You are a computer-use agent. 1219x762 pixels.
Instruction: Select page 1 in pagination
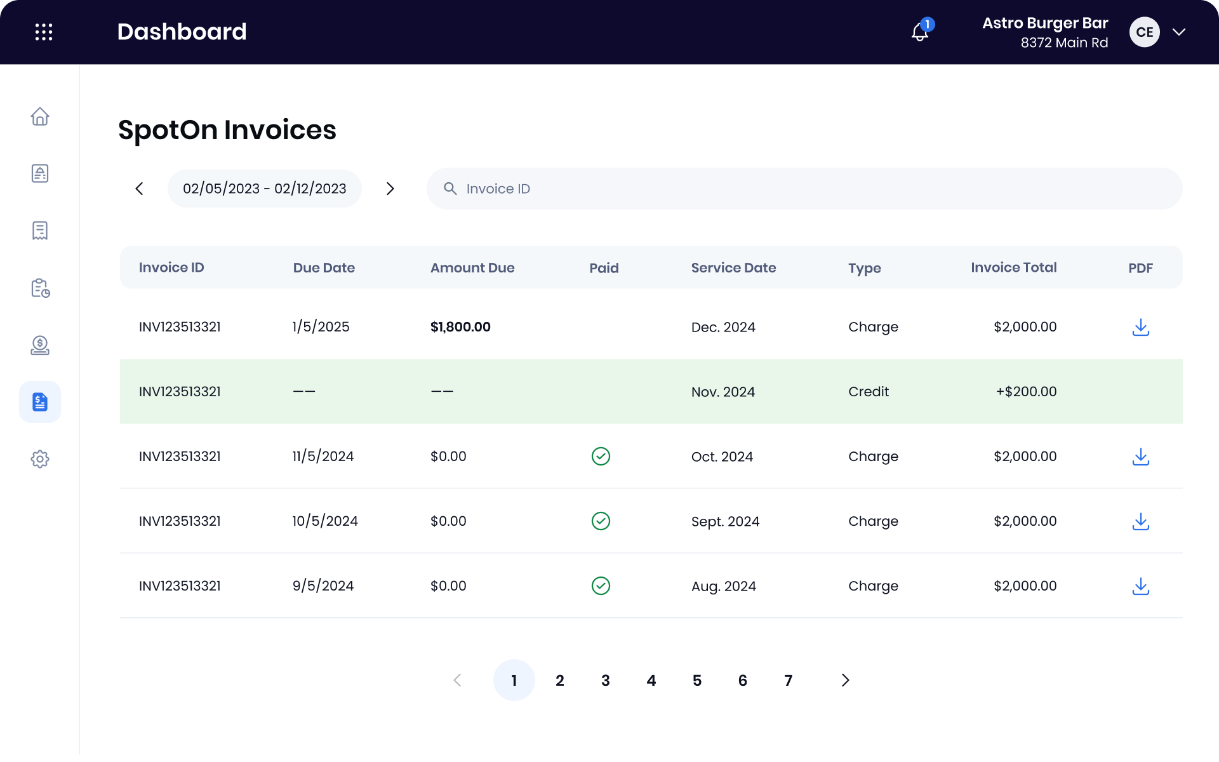point(514,680)
